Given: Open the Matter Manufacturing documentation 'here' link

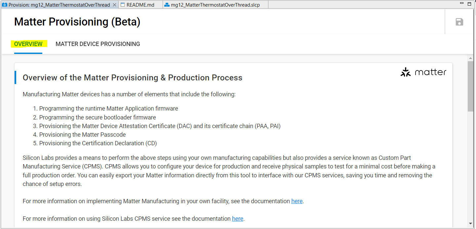Looking at the screenshot, I should (x=297, y=201).
